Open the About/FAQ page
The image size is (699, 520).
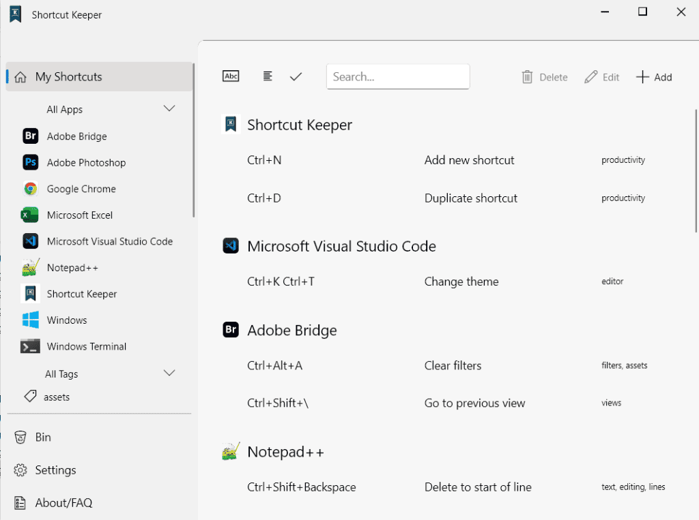click(99, 503)
